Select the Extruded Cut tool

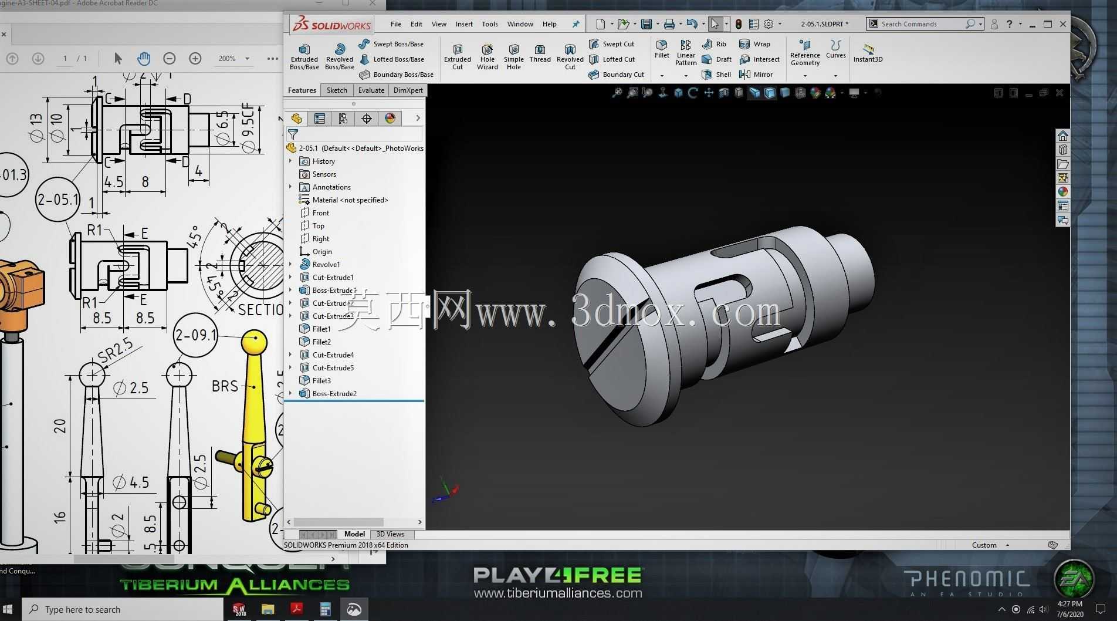(x=458, y=56)
